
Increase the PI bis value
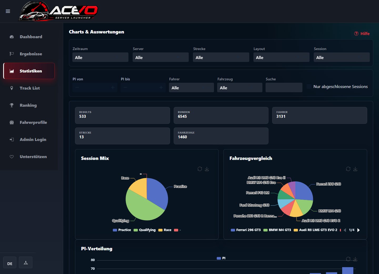(x=161, y=87)
